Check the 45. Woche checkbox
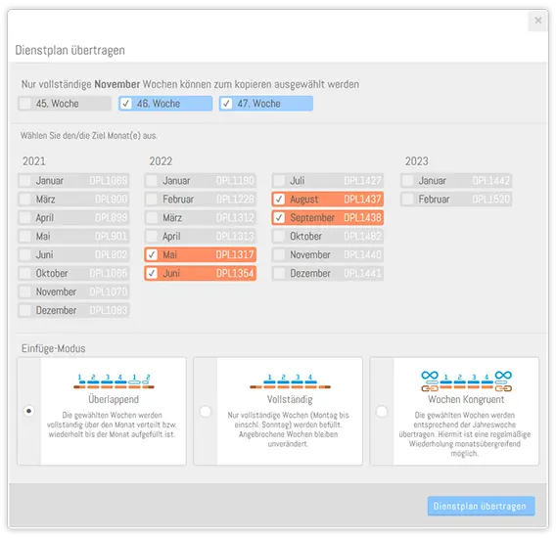 click(x=25, y=104)
